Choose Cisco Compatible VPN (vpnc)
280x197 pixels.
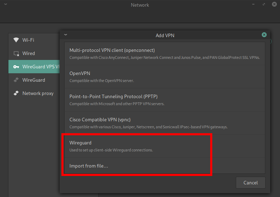(165, 123)
